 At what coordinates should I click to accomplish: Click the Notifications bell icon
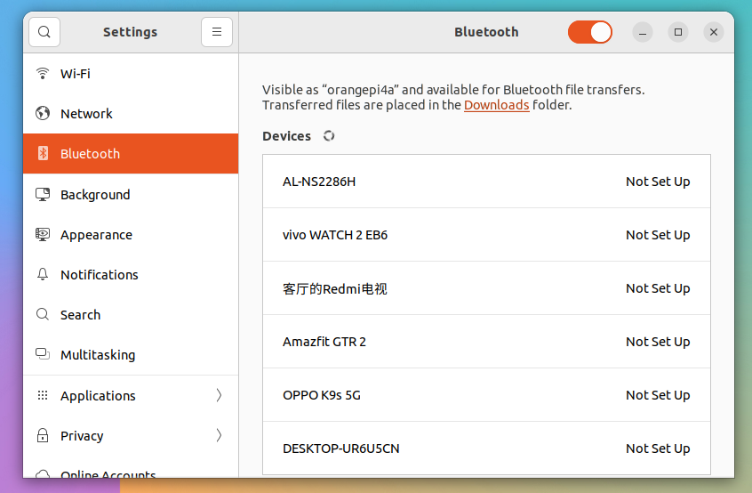click(43, 275)
